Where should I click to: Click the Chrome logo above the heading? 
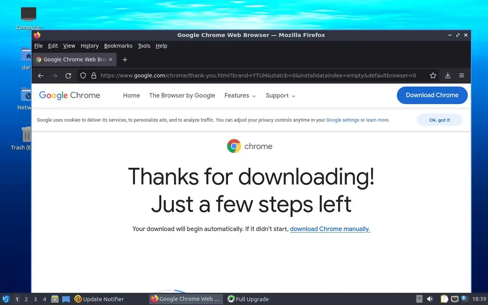250,146
